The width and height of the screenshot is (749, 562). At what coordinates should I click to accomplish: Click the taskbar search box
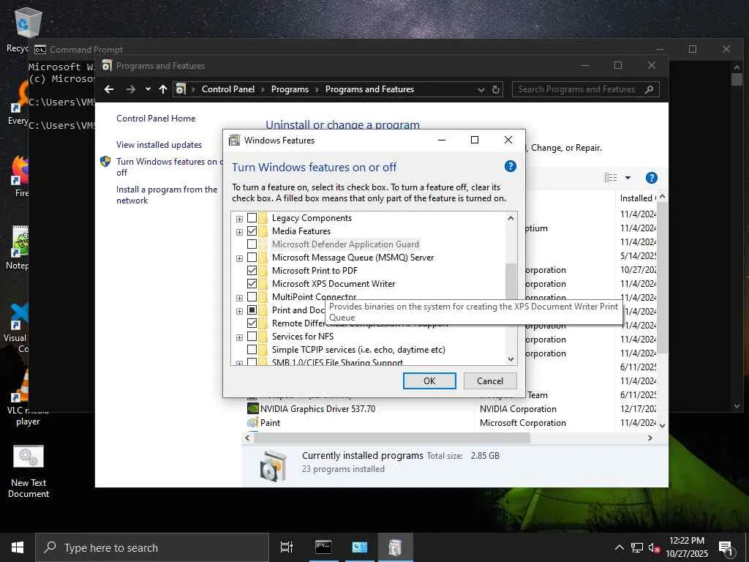152,547
